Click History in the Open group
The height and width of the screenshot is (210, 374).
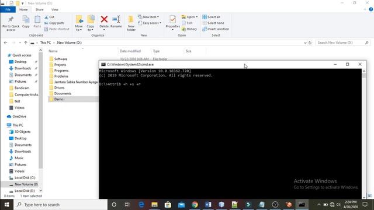coord(189,29)
